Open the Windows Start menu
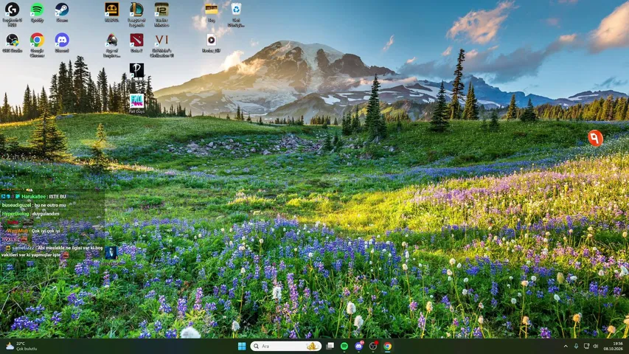 pyautogui.click(x=242, y=346)
